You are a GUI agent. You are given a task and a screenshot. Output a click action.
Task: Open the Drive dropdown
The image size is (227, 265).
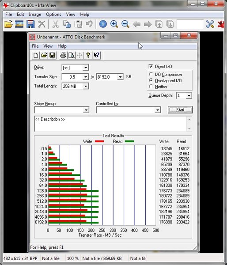[x=86, y=68]
